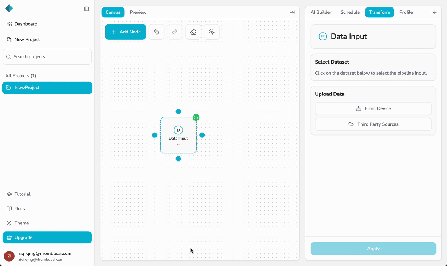Expand the NewProject folder item
This screenshot has width=447, height=266.
47,88
